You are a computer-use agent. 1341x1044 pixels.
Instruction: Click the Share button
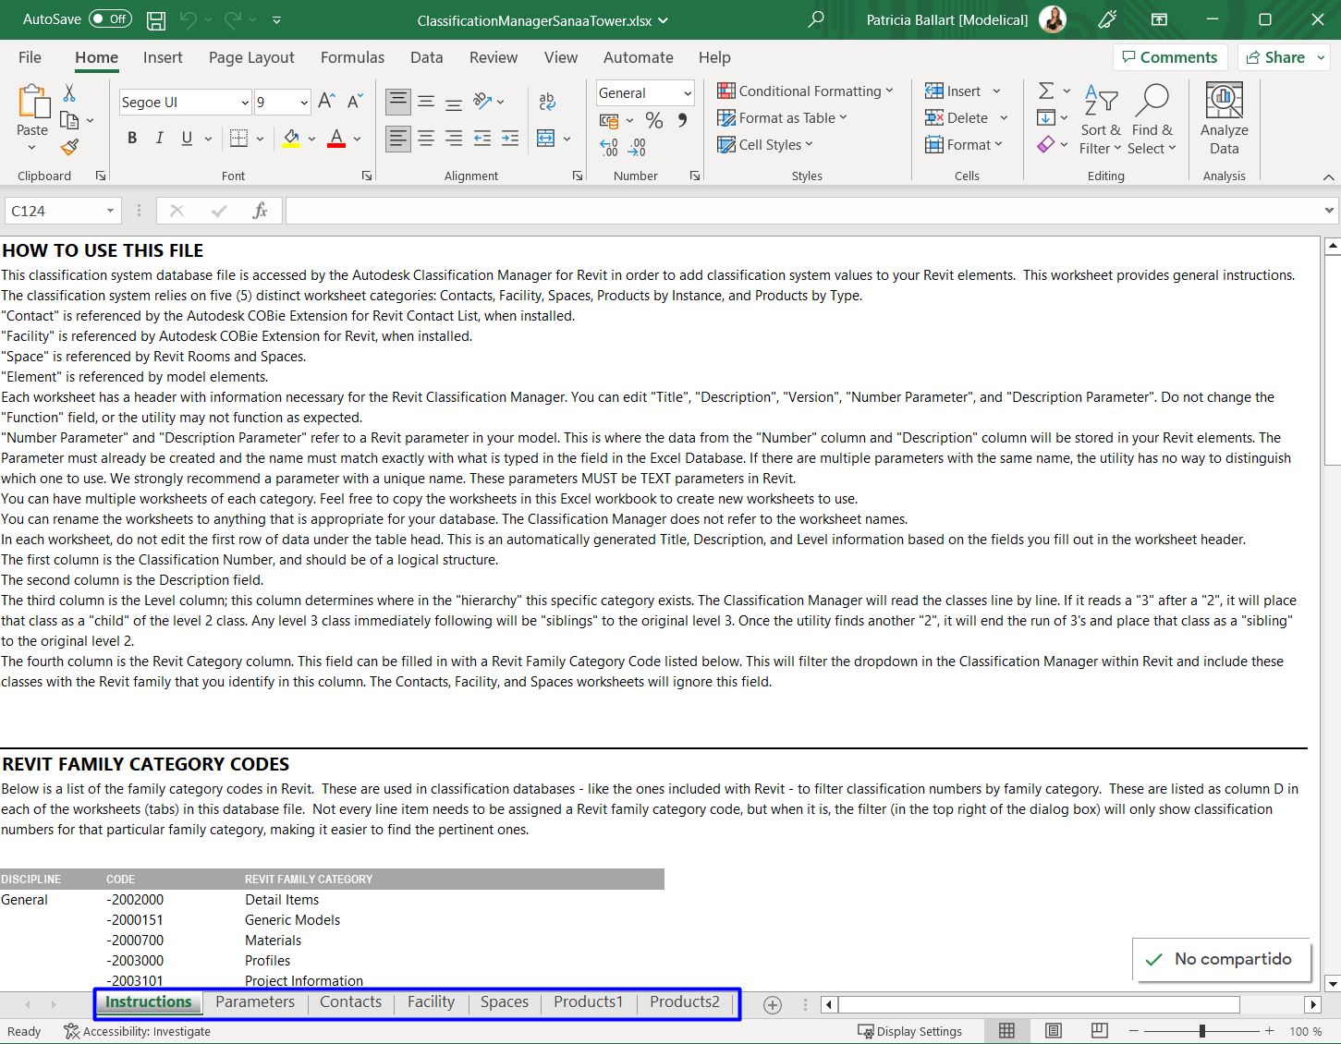[x=1276, y=57]
